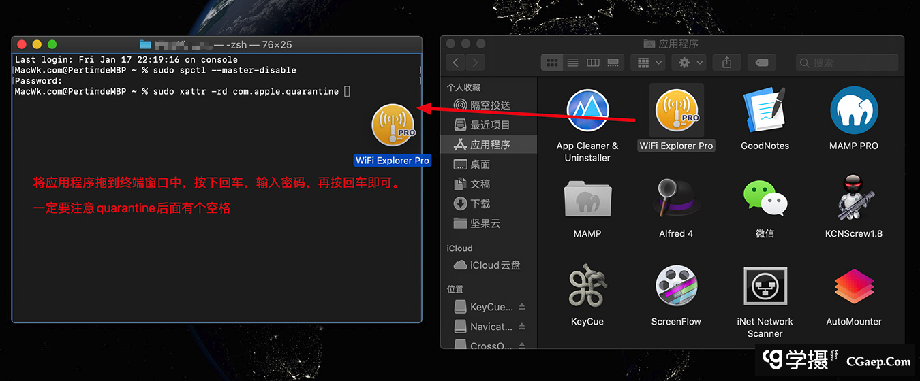Launch MAMP PRO from the Applications folder

[853, 111]
